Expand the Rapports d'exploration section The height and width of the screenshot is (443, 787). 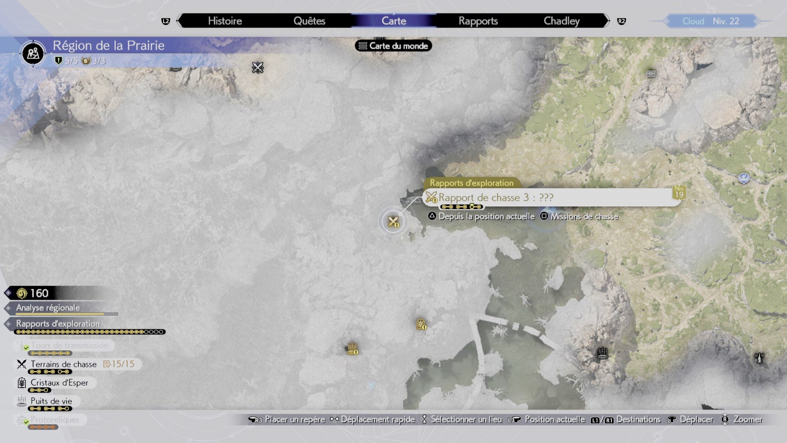(x=57, y=324)
